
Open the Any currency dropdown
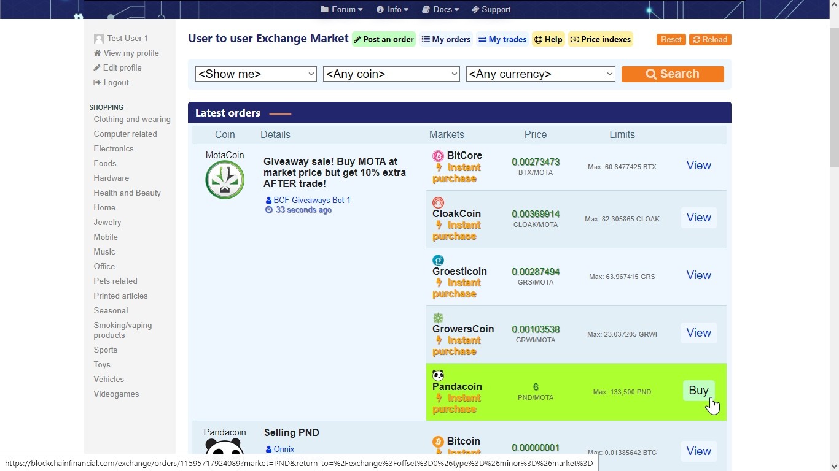click(540, 74)
